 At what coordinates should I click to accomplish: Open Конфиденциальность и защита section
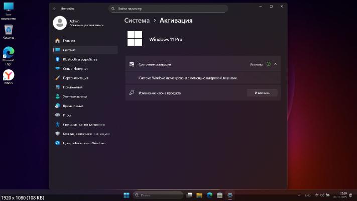point(86,134)
